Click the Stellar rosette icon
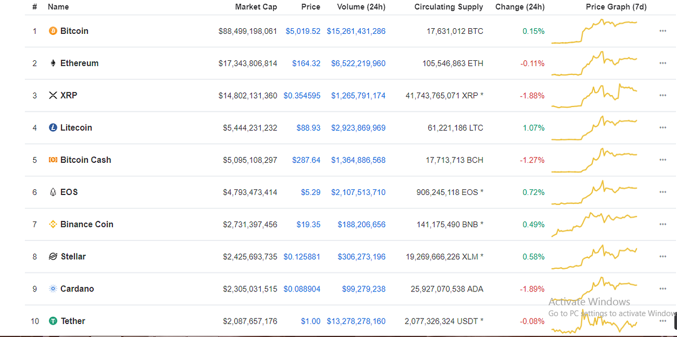 [52, 256]
